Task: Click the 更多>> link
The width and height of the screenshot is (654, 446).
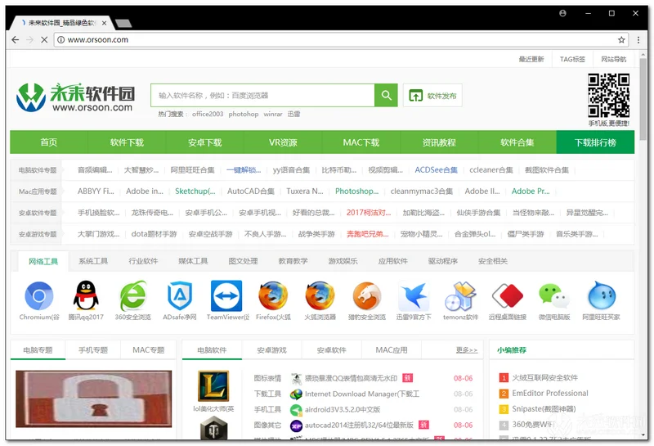Action: click(467, 350)
